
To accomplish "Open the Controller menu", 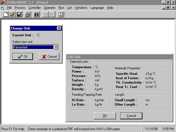I will pos(35,8).
